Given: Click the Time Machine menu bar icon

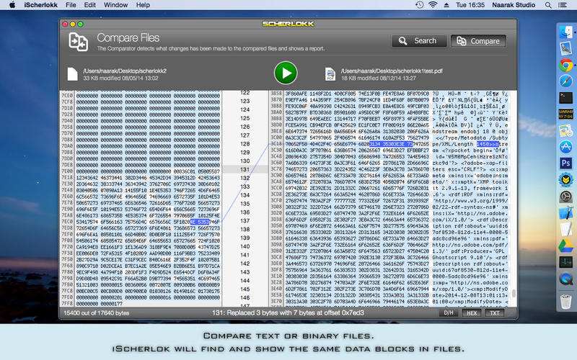Looking at the screenshot, I should point(419,5).
